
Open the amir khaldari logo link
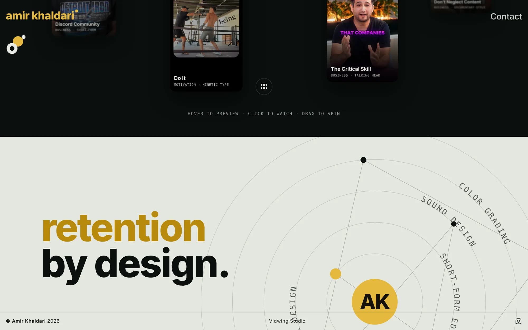tap(42, 16)
